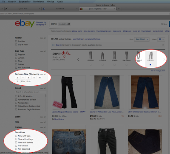Click the Facebook tab favicon
The height and width of the screenshot is (154, 170).
tap(44, 9)
